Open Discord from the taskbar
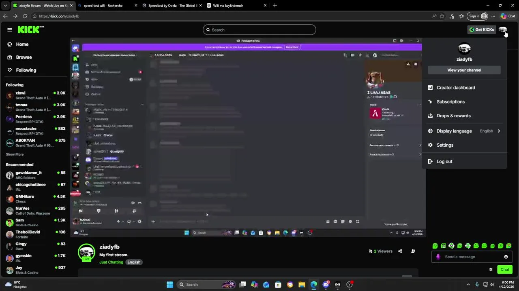This screenshot has height=291, width=519. click(x=326, y=285)
